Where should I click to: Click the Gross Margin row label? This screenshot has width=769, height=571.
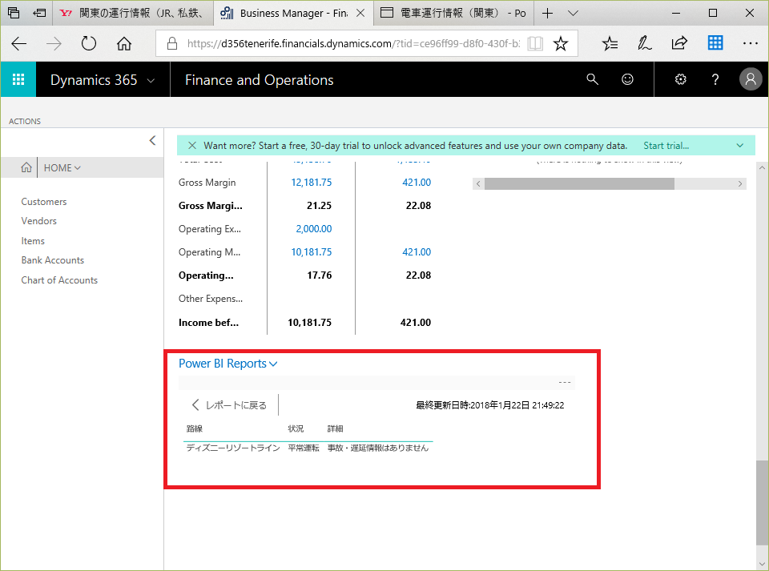[207, 183]
